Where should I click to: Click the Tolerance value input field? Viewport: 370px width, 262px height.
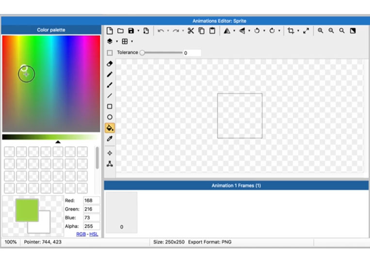coord(192,53)
